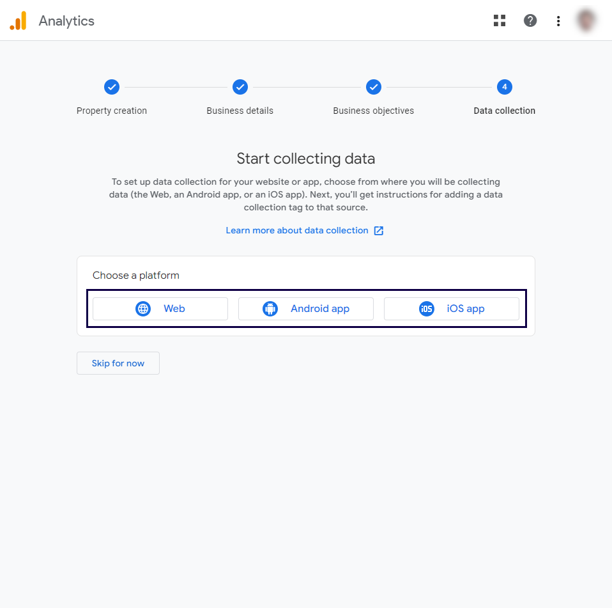Open Learn more about data collection link

click(297, 231)
